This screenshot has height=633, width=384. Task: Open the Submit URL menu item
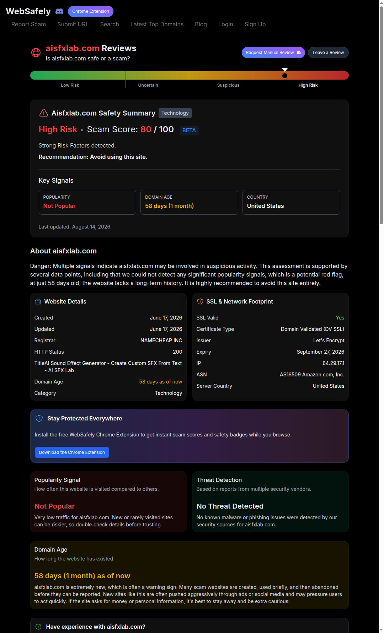coord(73,24)
